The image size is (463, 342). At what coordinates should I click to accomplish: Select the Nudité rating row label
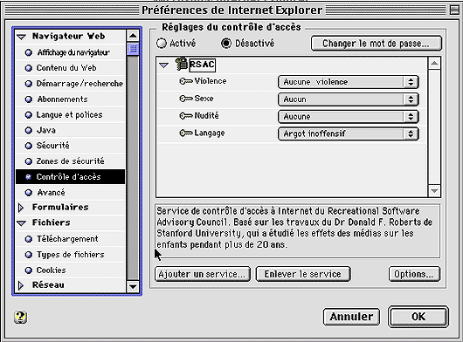click(x=206, y=115)
